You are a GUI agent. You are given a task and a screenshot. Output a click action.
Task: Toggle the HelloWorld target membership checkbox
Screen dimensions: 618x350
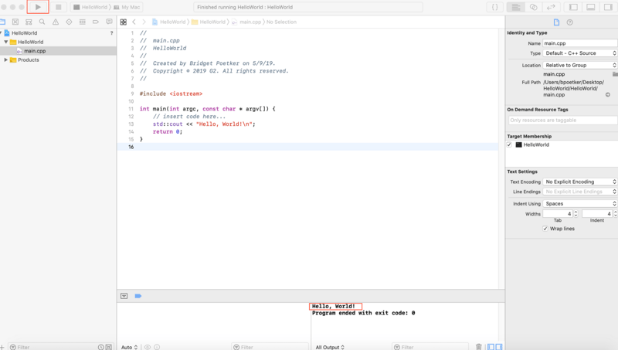[x=509, y=144]
